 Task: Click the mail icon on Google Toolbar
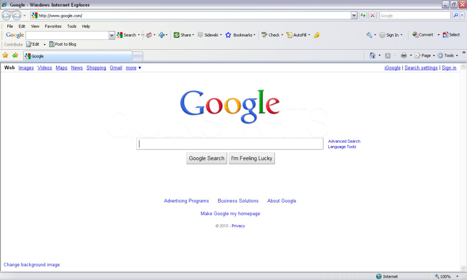tap(149, 35)
